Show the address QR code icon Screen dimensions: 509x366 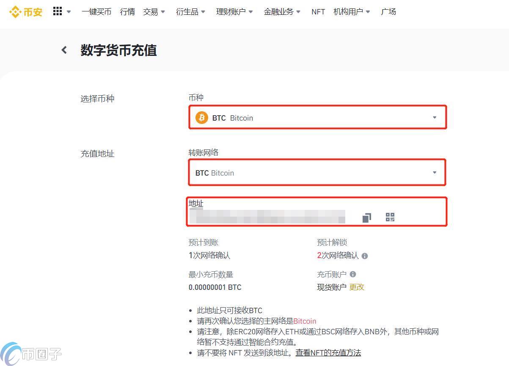point(390,217)
